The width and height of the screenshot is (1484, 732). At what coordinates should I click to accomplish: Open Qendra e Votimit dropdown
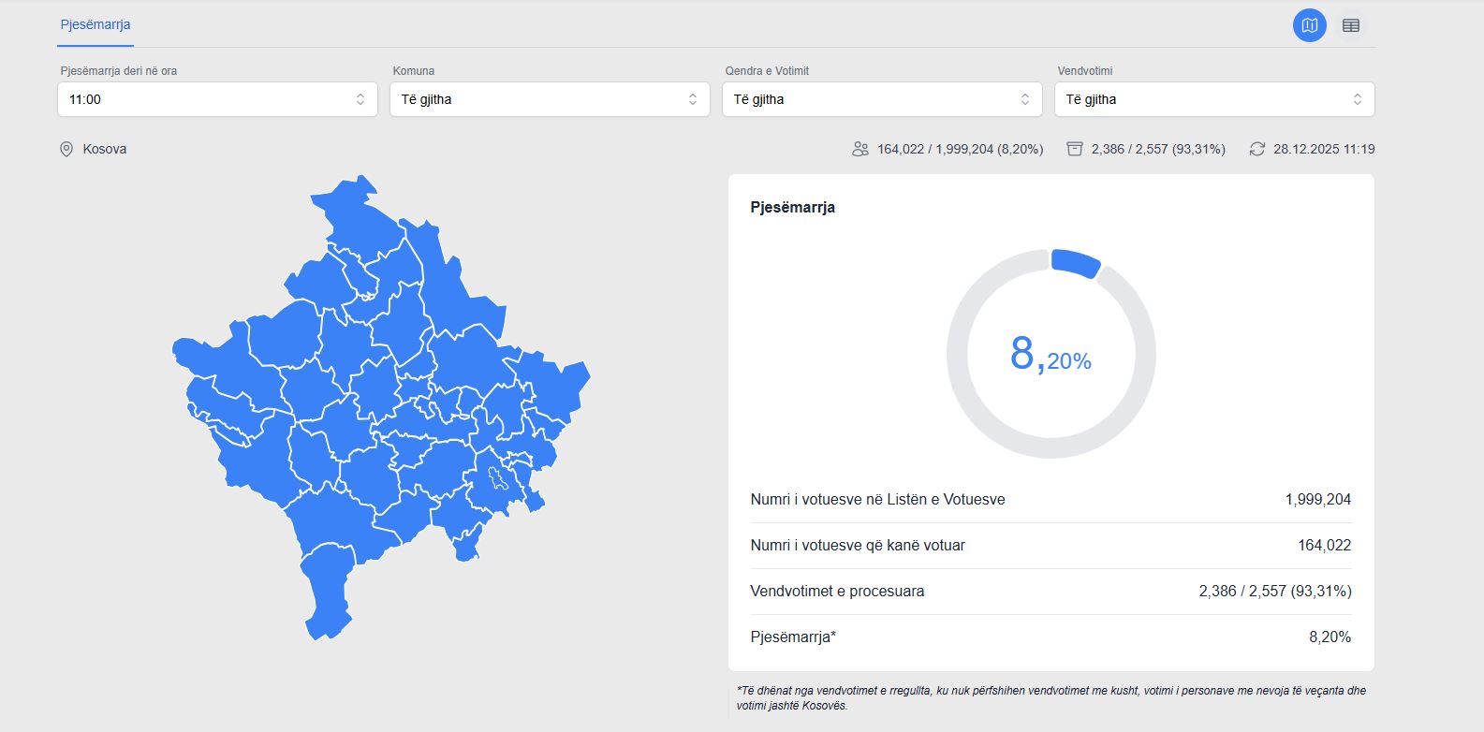point(881,99)
